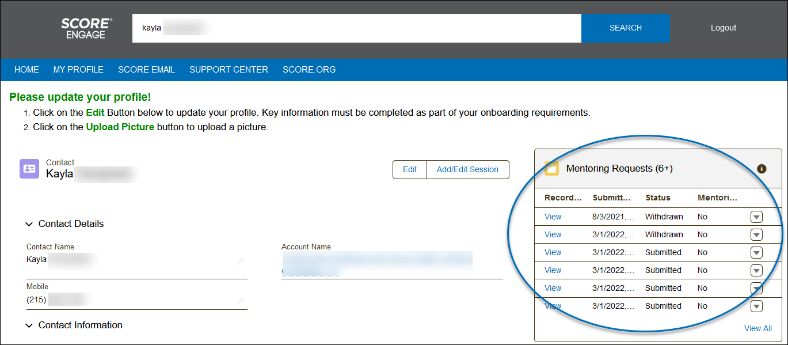
Task: Click pencil edit icon for Mobile field
Action: click(x=240, y=300)
